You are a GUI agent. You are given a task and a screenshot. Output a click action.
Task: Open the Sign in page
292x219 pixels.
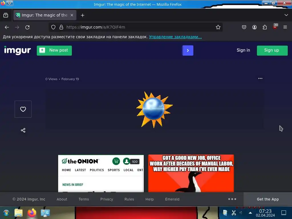(243, 50)
